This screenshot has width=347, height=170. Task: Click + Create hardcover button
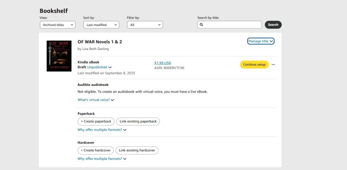(96, 150)
